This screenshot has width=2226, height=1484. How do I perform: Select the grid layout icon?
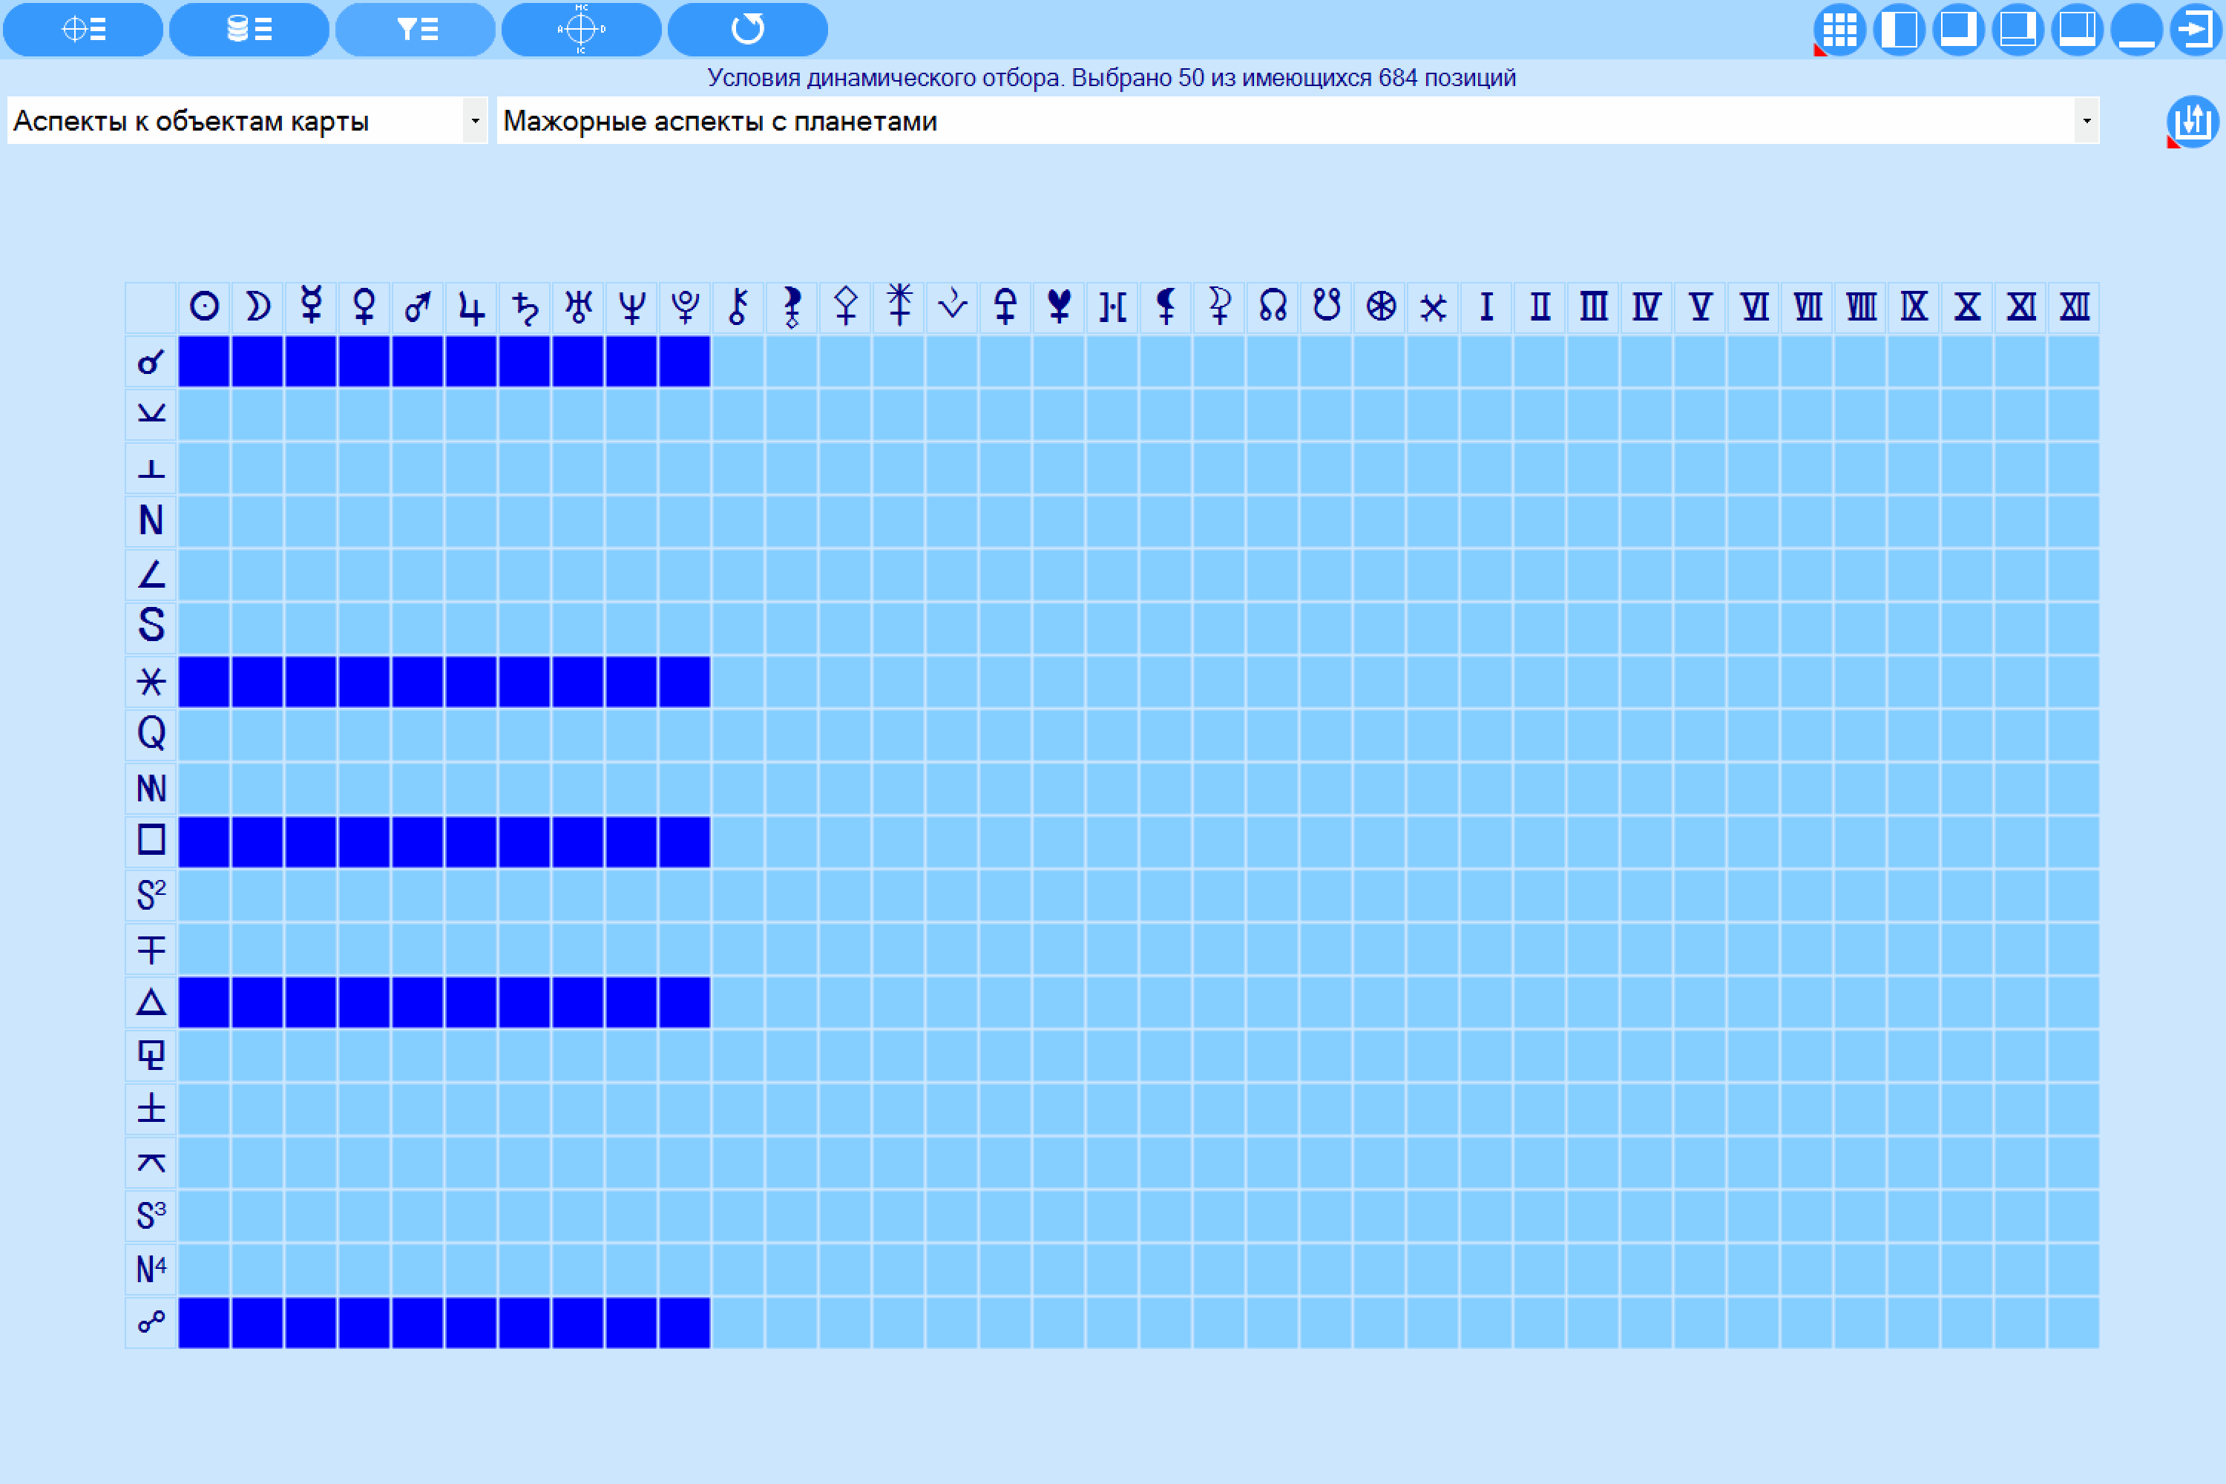1839,30
